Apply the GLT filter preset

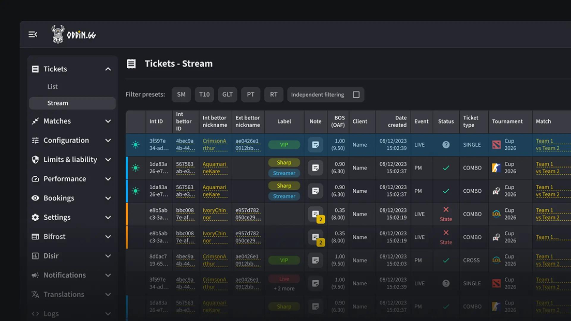click(x=228, y=95)
